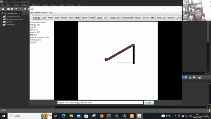Viewport: 211px width, 119px height.
Task: Click Insertar LOGO in the toolbar
Action: coord(174,18)
